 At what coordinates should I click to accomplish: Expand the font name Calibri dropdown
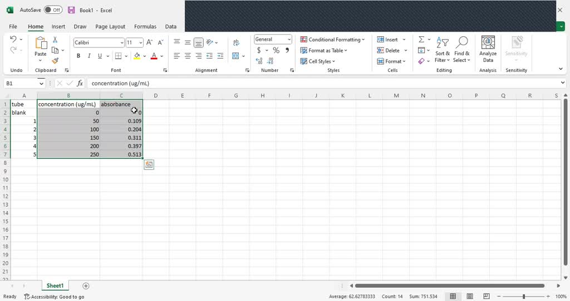pyautogui.click(x=122, y=43)
